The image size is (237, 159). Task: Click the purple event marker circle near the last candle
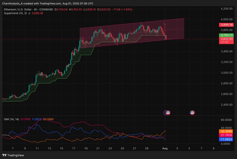165,113
